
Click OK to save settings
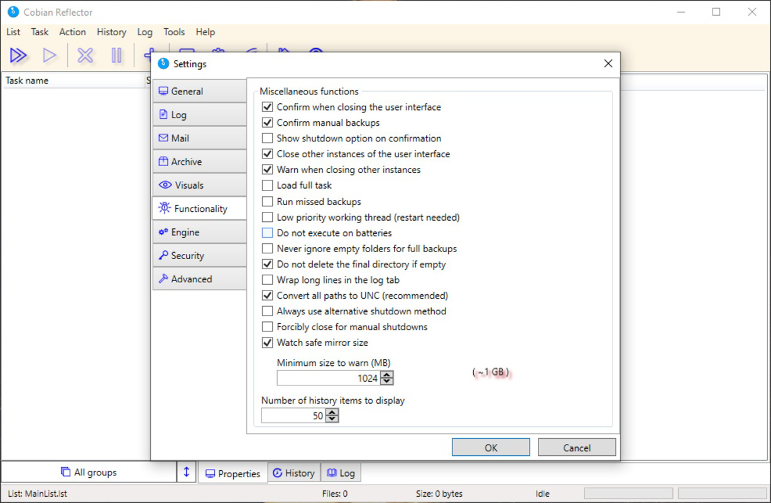491,448
